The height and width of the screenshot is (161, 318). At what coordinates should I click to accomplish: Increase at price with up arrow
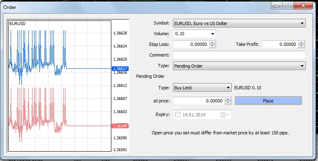[228, 99]
